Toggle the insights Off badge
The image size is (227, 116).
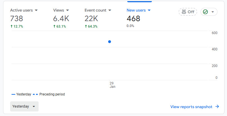(x=188, y=12)
